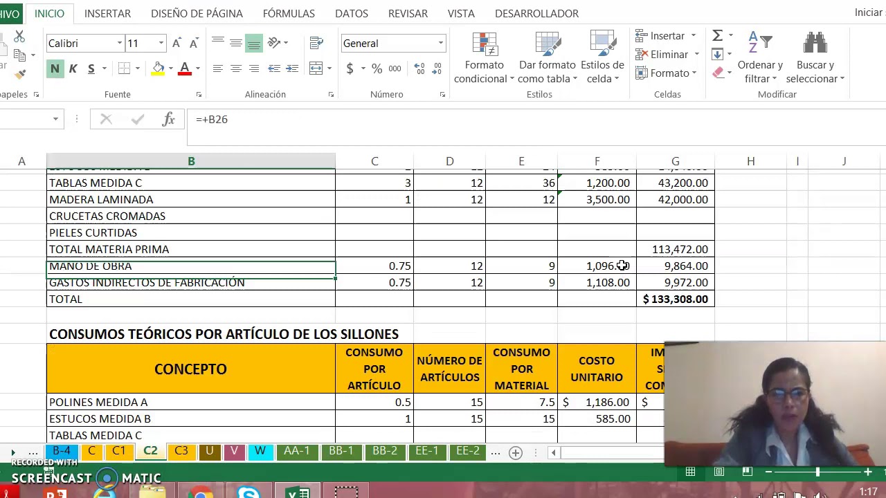Center text horizontally

click(x=236, y=68)
